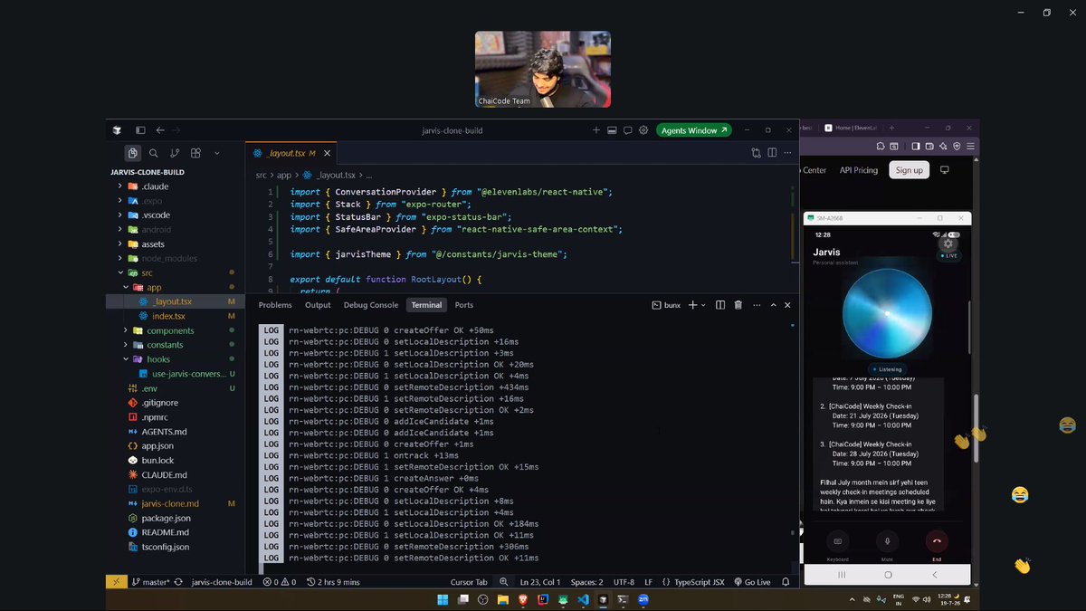The width and height of the screenshot is (1086, 611).
Task: Select the Terminal panel tab
Action: click(426, 305)
